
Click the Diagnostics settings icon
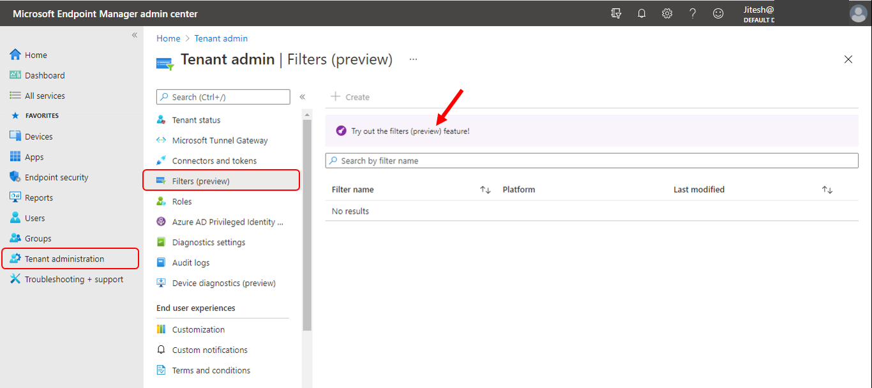162,243
